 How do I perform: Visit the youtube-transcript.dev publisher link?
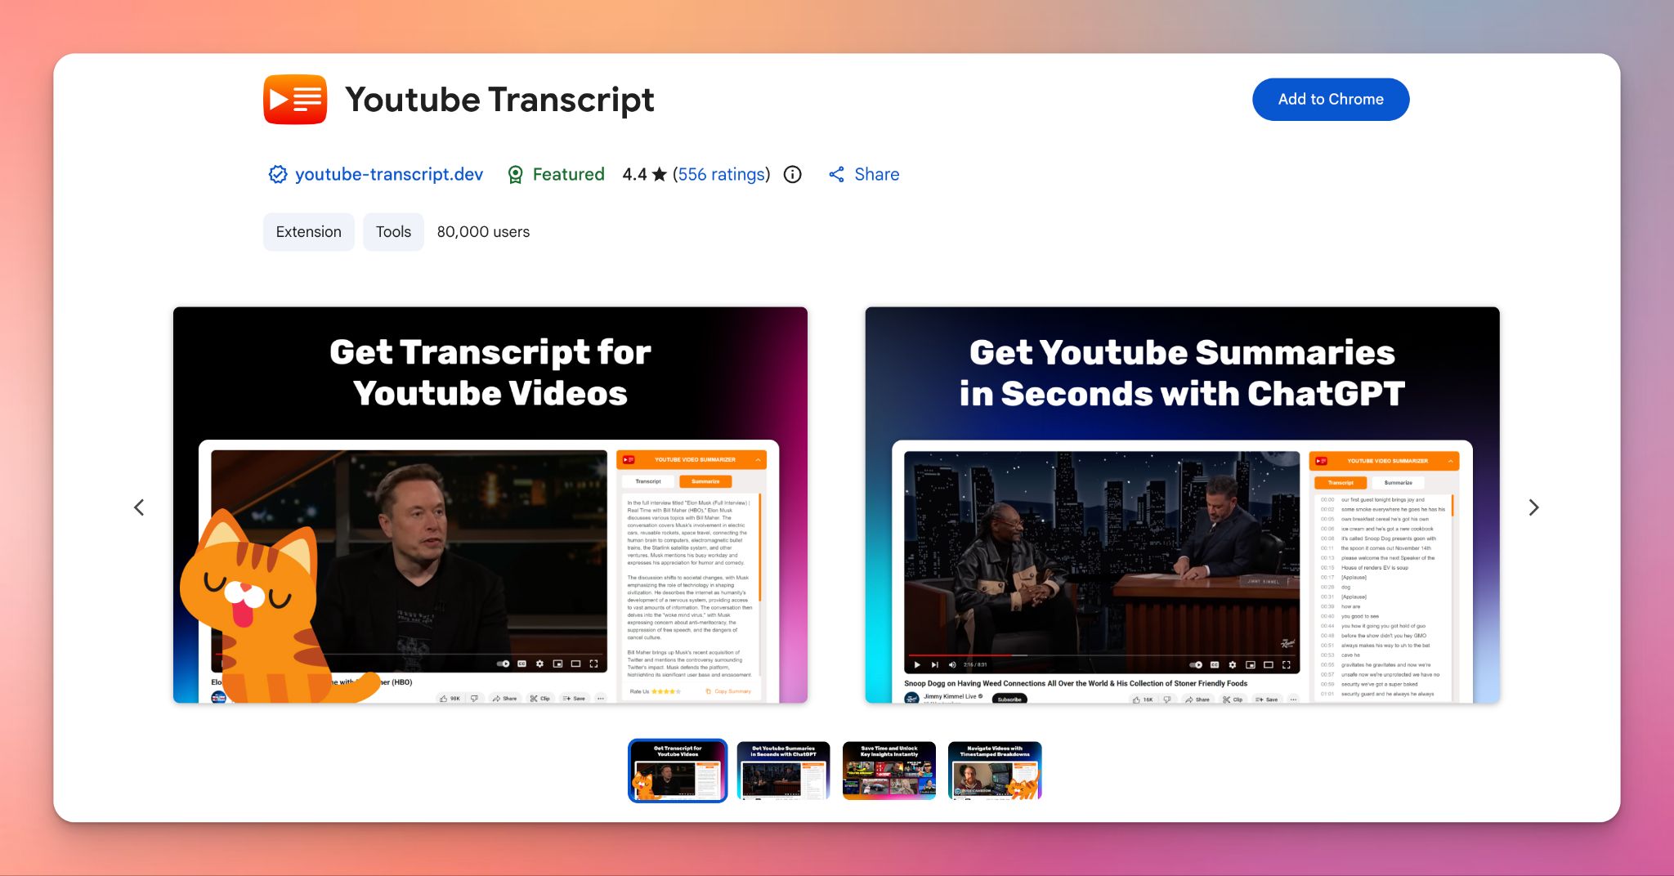point(388,174)
